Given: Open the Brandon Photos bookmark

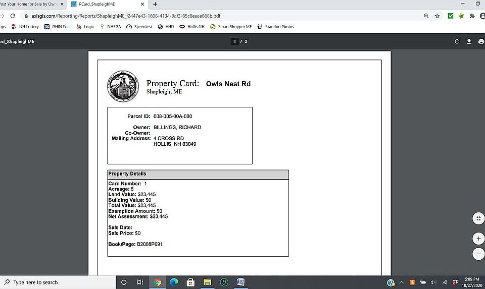Looking at the screenshot, I should [276, 27].
